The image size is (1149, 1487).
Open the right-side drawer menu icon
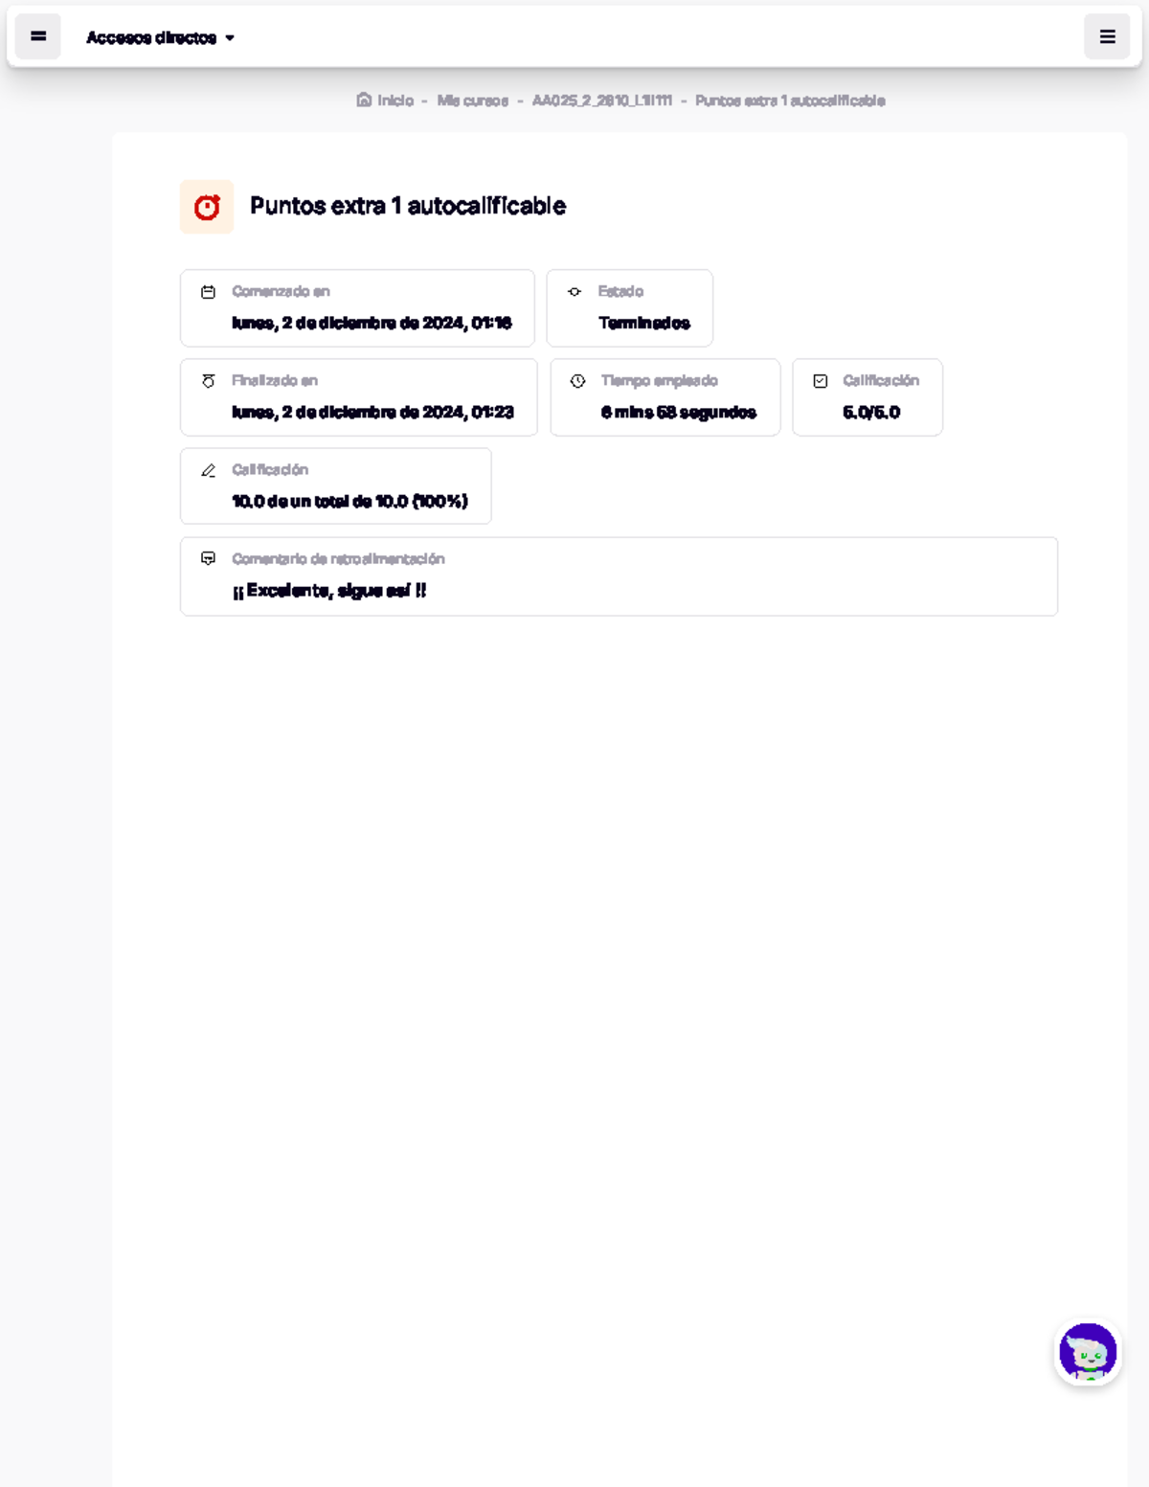(1107, 36)
